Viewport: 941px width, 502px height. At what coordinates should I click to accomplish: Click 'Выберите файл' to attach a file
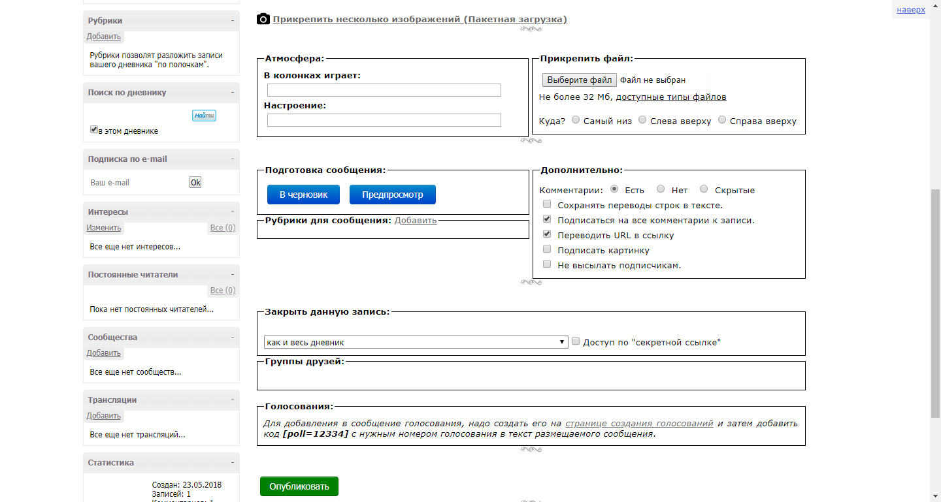point(578,80)
